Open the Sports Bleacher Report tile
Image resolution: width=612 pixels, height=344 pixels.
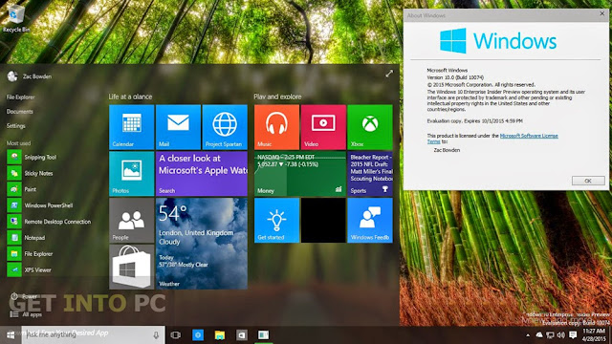pos(370,174)
